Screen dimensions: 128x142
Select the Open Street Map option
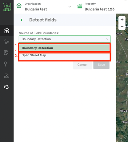[x=64, y=56]
